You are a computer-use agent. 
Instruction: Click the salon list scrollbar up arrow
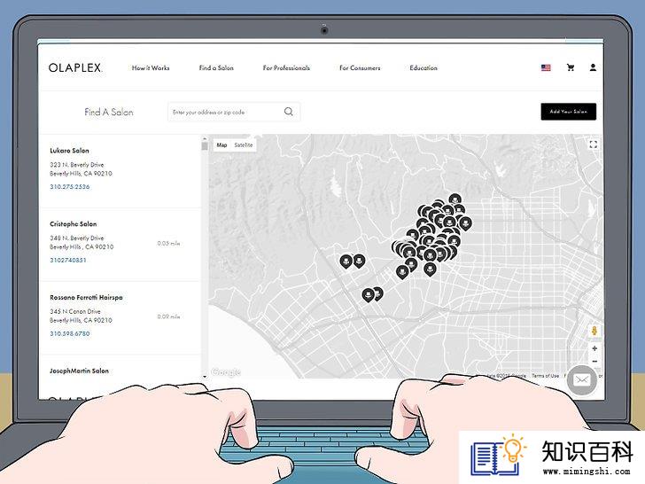205,139
